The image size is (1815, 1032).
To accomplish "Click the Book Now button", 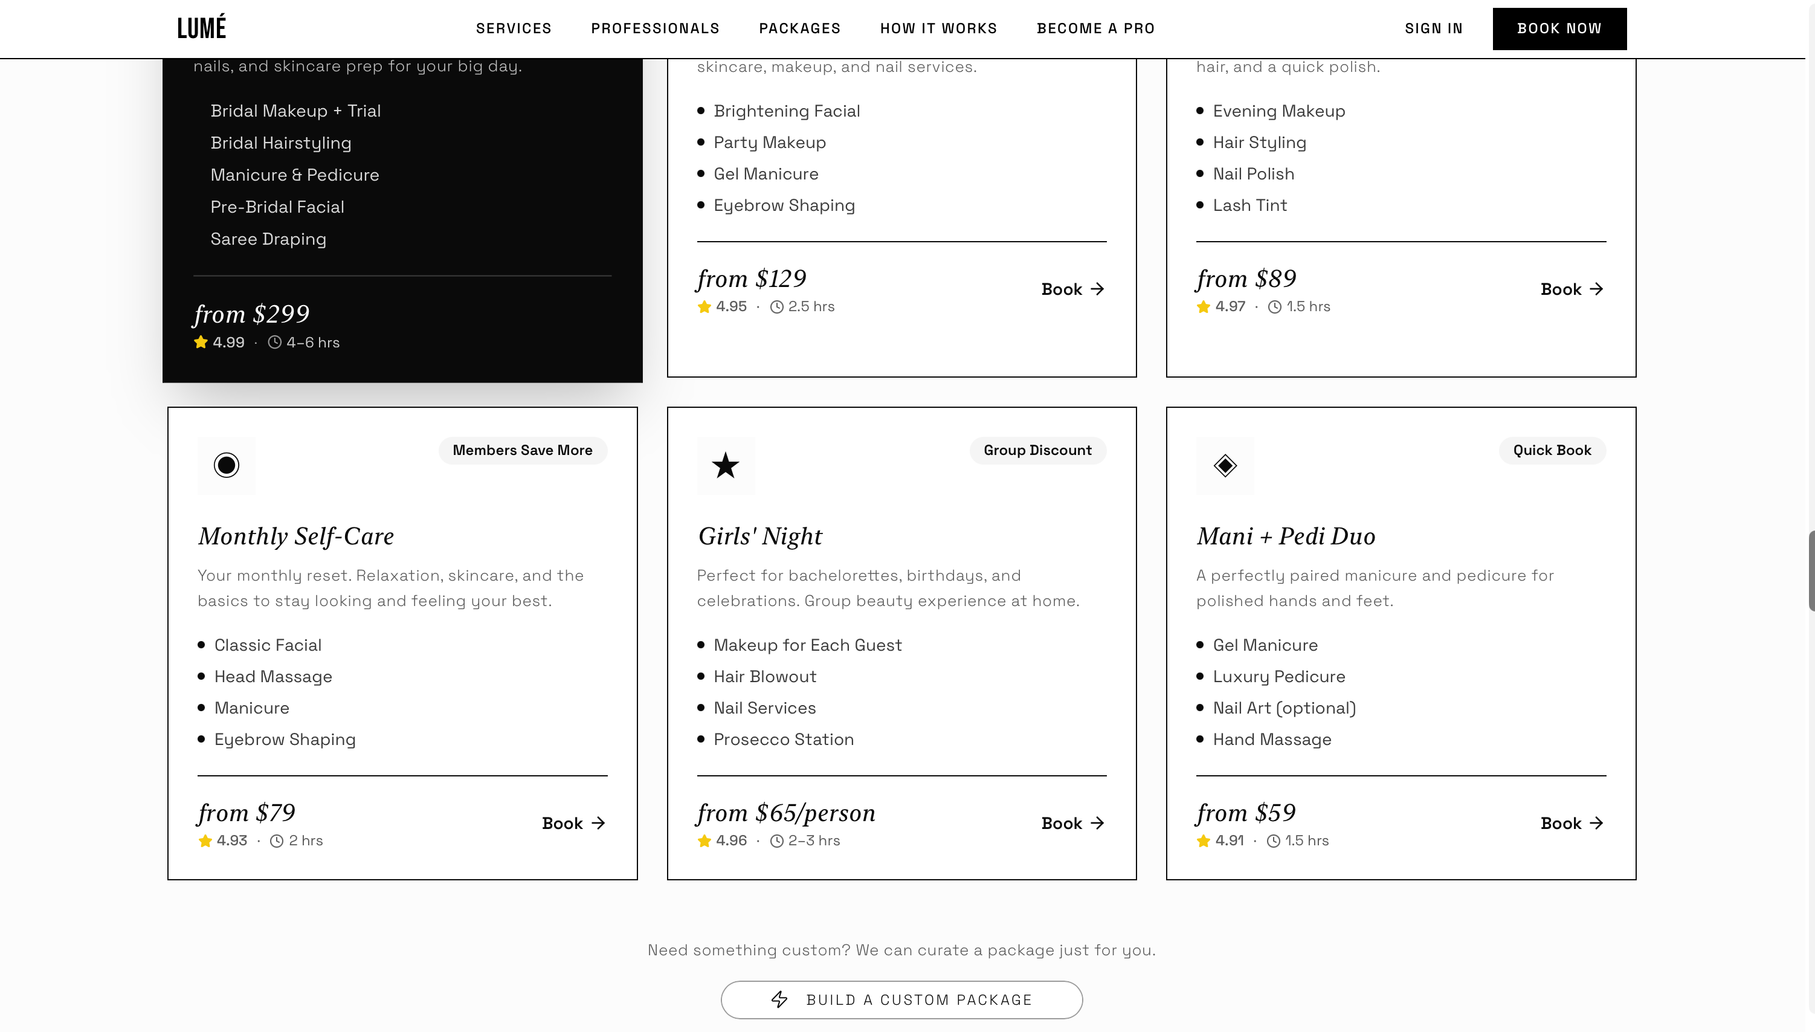I will coord(1559,28).
